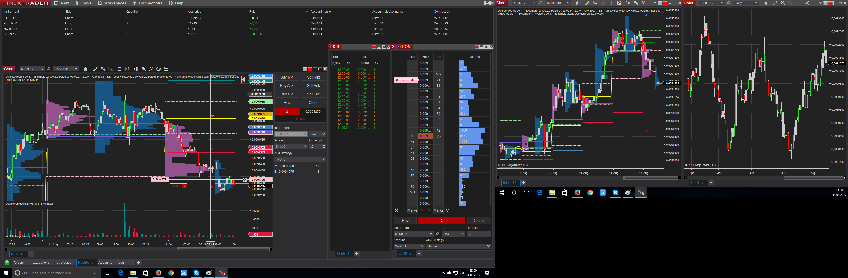This screenshot has height=278, width=848.
Task: Open drawing tools in the Daily chart
Action: click(x=775, y=3)
